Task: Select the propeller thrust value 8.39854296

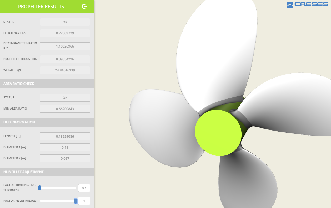Action: coord(65,59)
